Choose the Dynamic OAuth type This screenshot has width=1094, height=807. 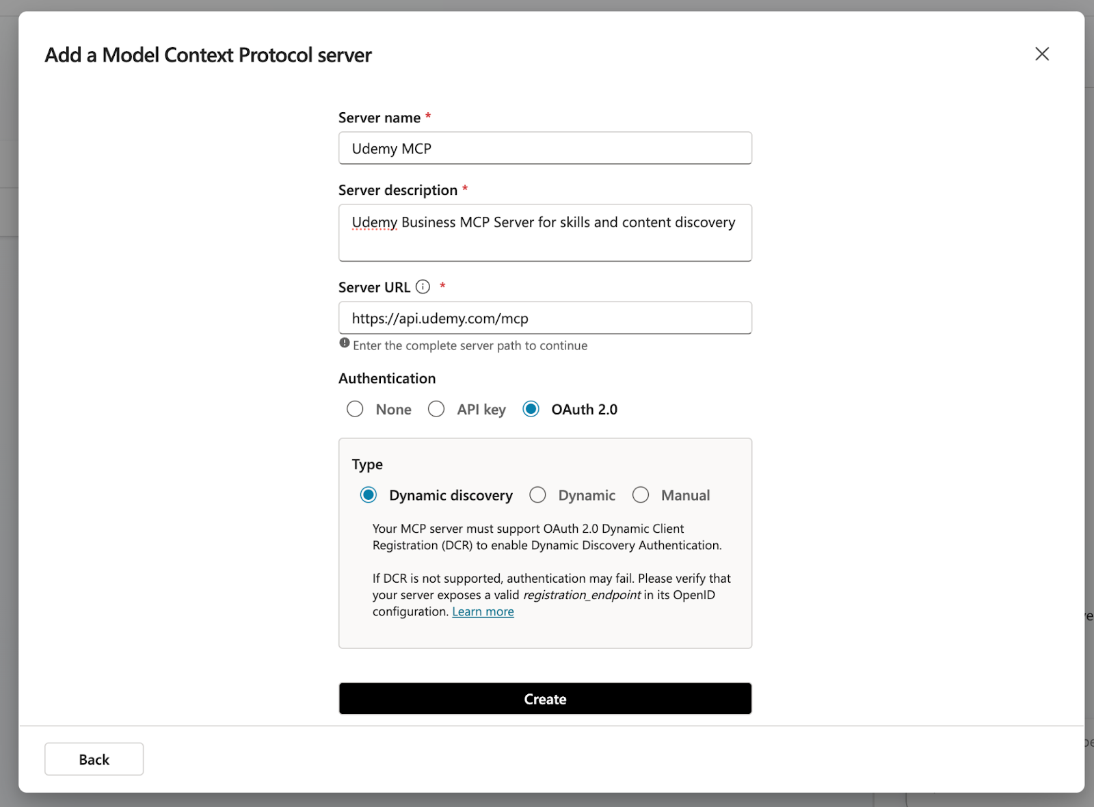click(538, 494)
